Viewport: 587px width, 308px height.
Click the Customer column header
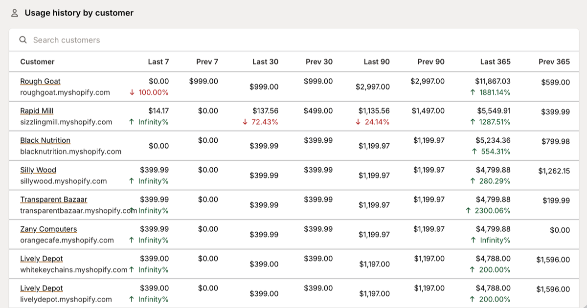37,62
